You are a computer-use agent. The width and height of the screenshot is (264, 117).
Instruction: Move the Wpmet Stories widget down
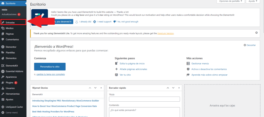(x=95, y=88)
